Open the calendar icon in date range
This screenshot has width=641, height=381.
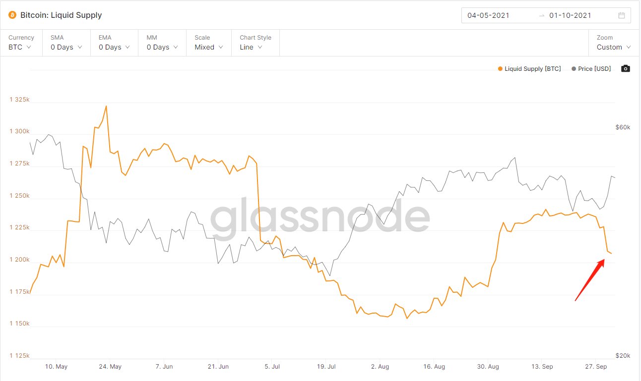(x=622, y=15)
